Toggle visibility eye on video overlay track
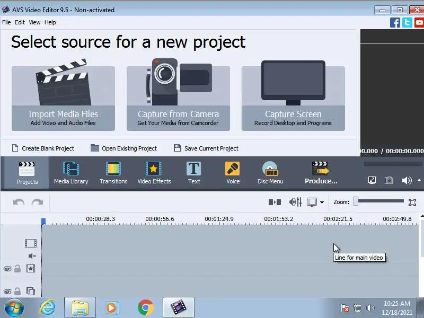Screen dimensions: 424x318 click(7, 291)
